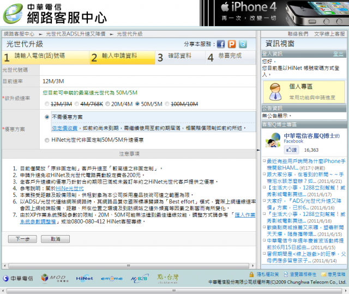
Task: Go to step 4 恭喜完成
Action: coord(231,57)
